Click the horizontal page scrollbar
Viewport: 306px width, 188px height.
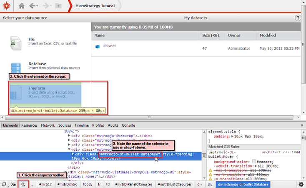point(149,117)
